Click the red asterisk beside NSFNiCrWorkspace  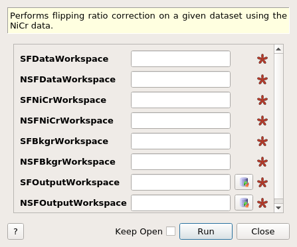click(262, 121)
